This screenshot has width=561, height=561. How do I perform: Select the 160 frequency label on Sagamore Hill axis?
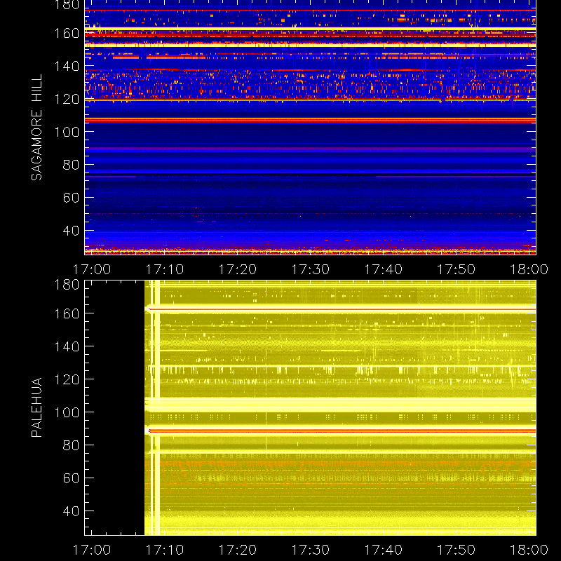(x=67, y=33)
